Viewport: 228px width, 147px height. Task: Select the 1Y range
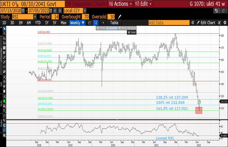(47, 23)
